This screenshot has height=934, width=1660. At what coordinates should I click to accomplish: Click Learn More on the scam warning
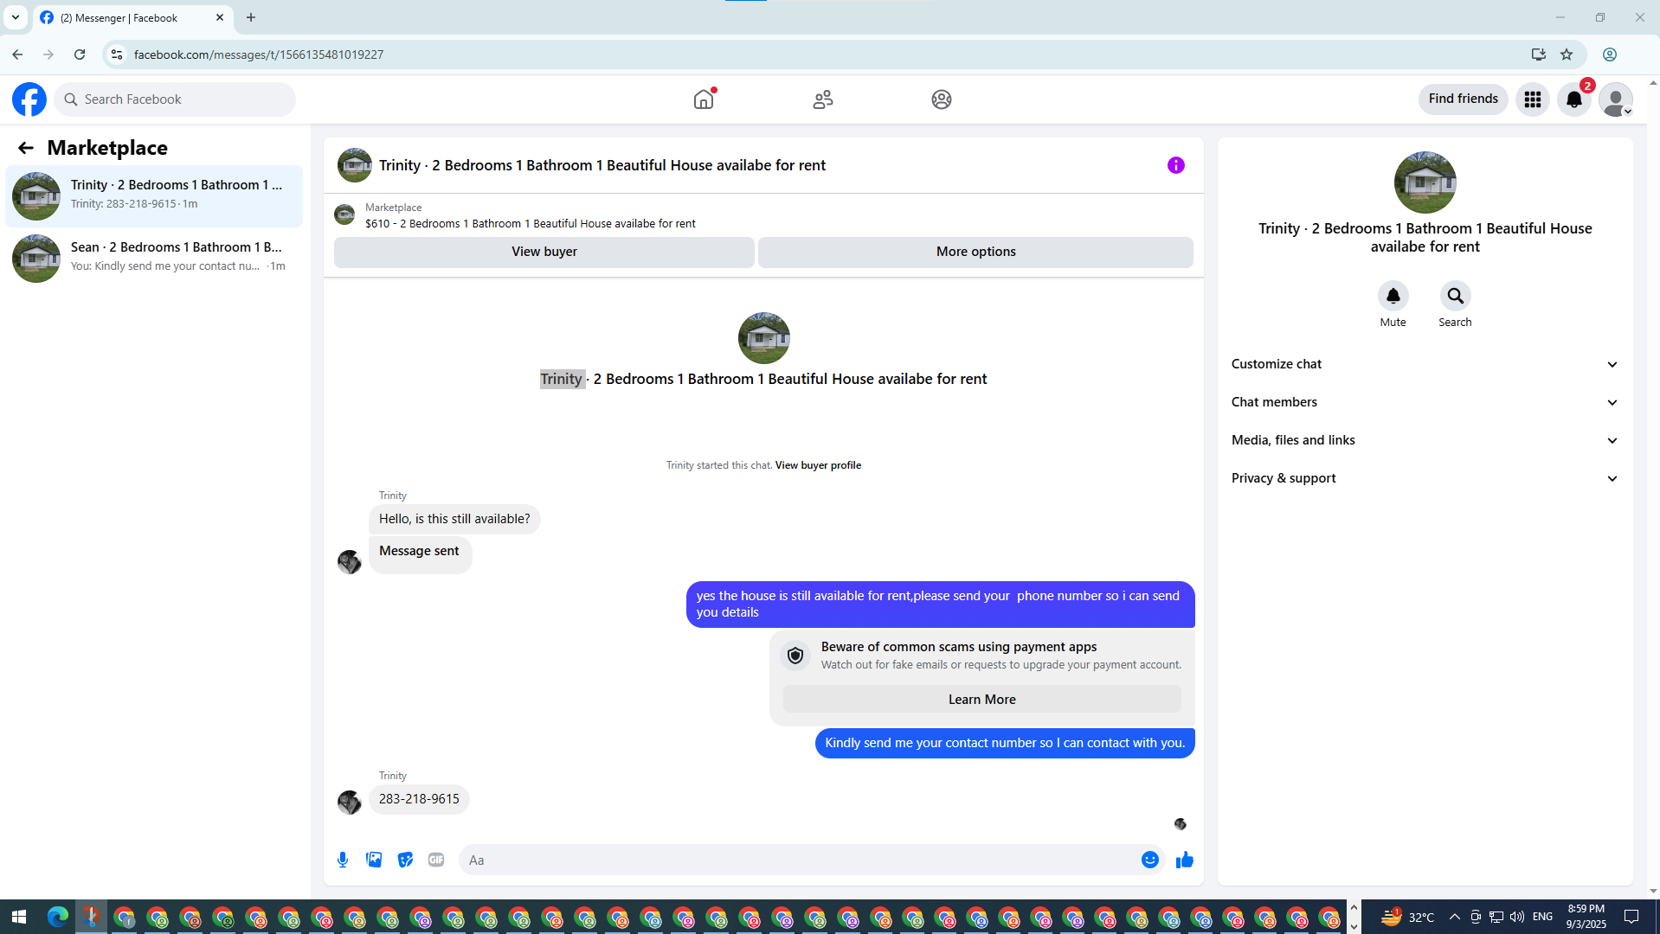(982, 700)
